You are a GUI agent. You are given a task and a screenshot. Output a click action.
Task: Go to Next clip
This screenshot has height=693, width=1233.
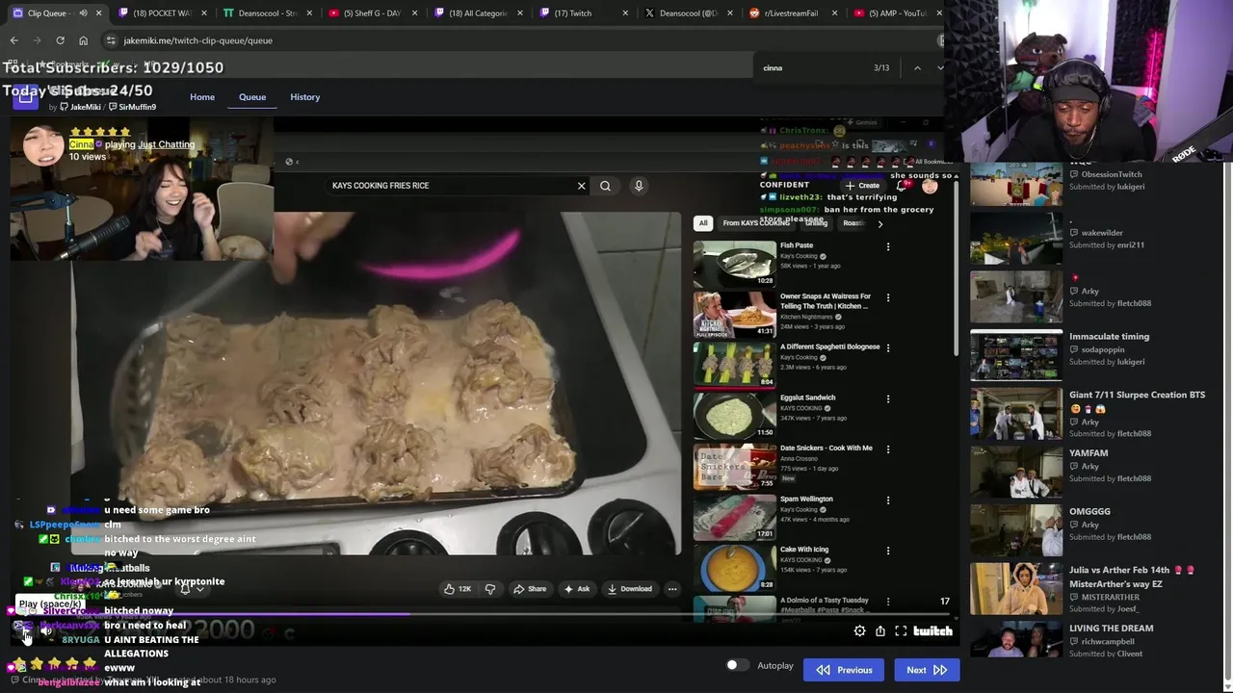[926, 670]
